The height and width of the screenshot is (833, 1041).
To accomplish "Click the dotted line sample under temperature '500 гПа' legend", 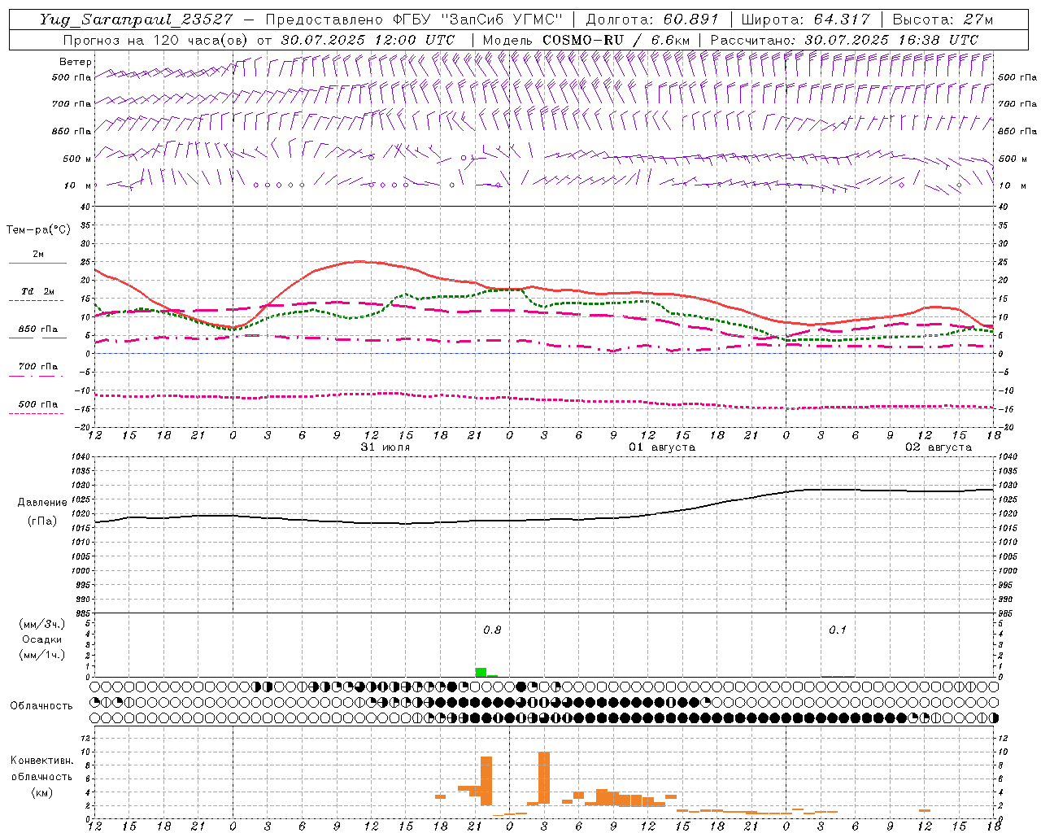I will pyautogui.click(x=36, y=414).
